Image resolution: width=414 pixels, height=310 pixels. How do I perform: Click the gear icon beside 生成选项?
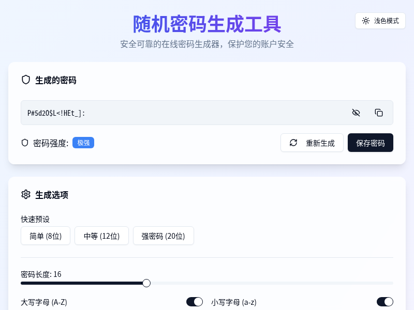[25, 195]
